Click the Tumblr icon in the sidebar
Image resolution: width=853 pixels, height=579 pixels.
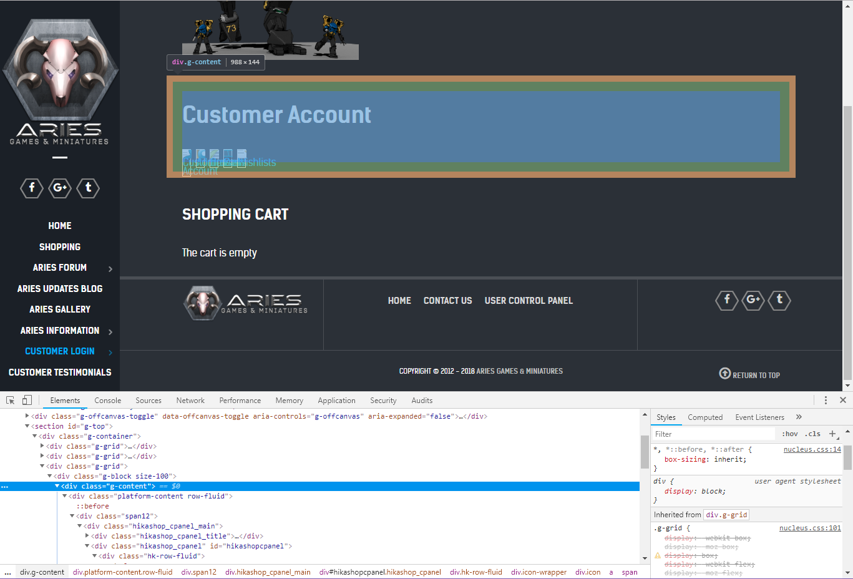pyautogui.click(x=88, y=188)
